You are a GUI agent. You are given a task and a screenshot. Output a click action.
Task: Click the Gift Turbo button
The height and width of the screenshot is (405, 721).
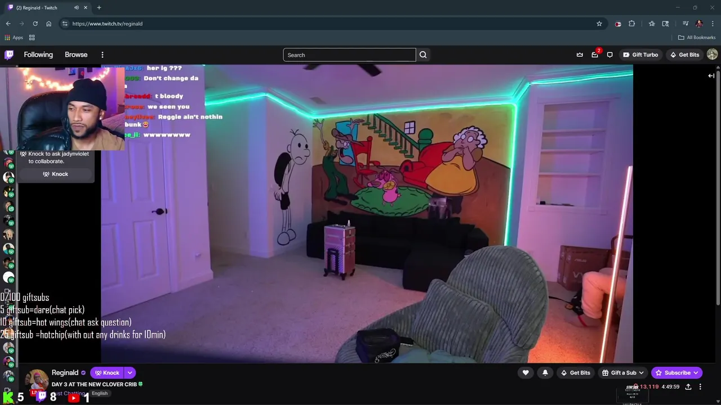coord(640,55)
